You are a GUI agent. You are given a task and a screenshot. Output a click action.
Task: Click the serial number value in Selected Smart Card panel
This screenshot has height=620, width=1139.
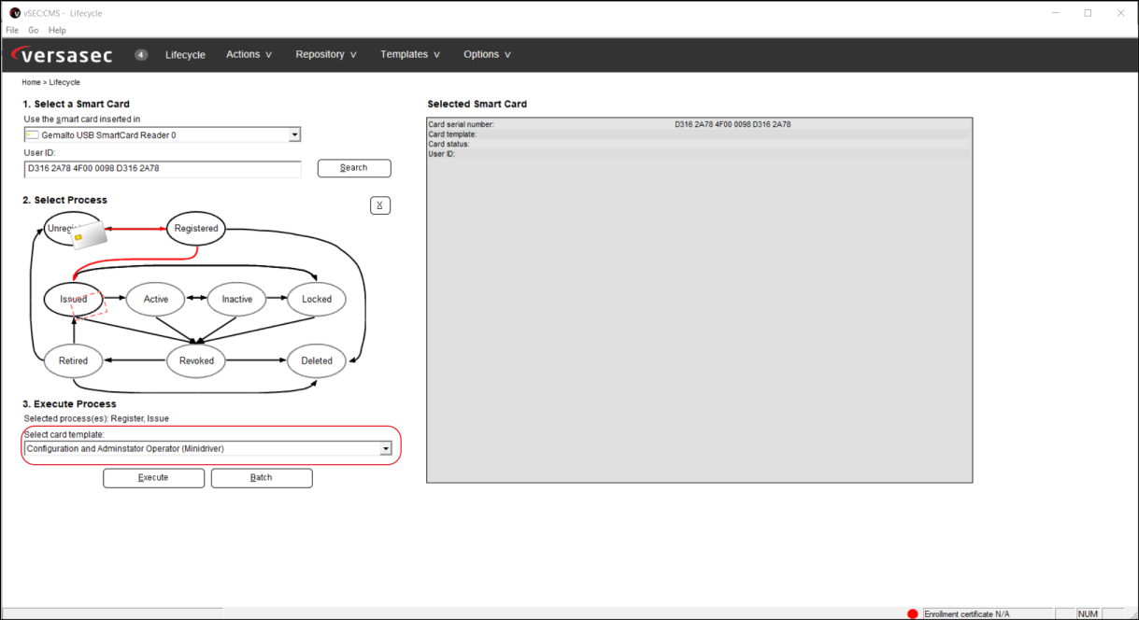[x=733, y=124]
